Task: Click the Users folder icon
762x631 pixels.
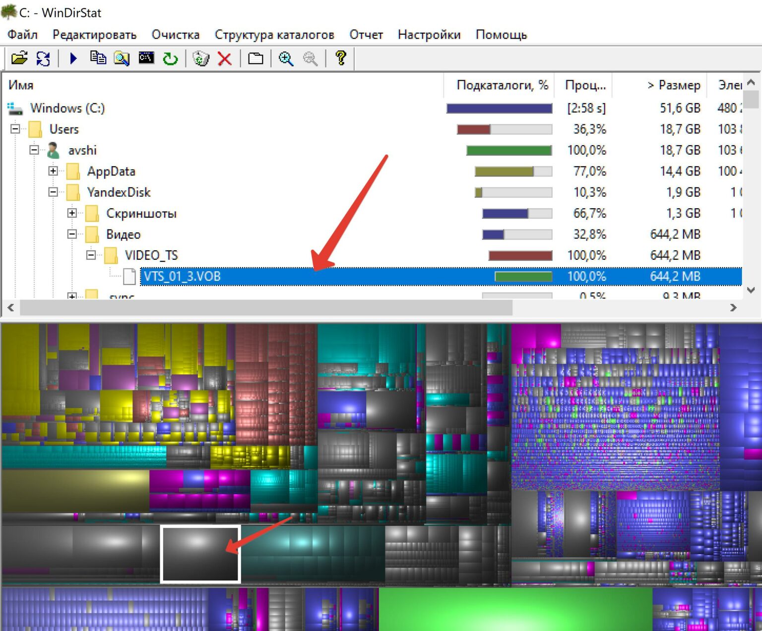Action: pos(35,129)
